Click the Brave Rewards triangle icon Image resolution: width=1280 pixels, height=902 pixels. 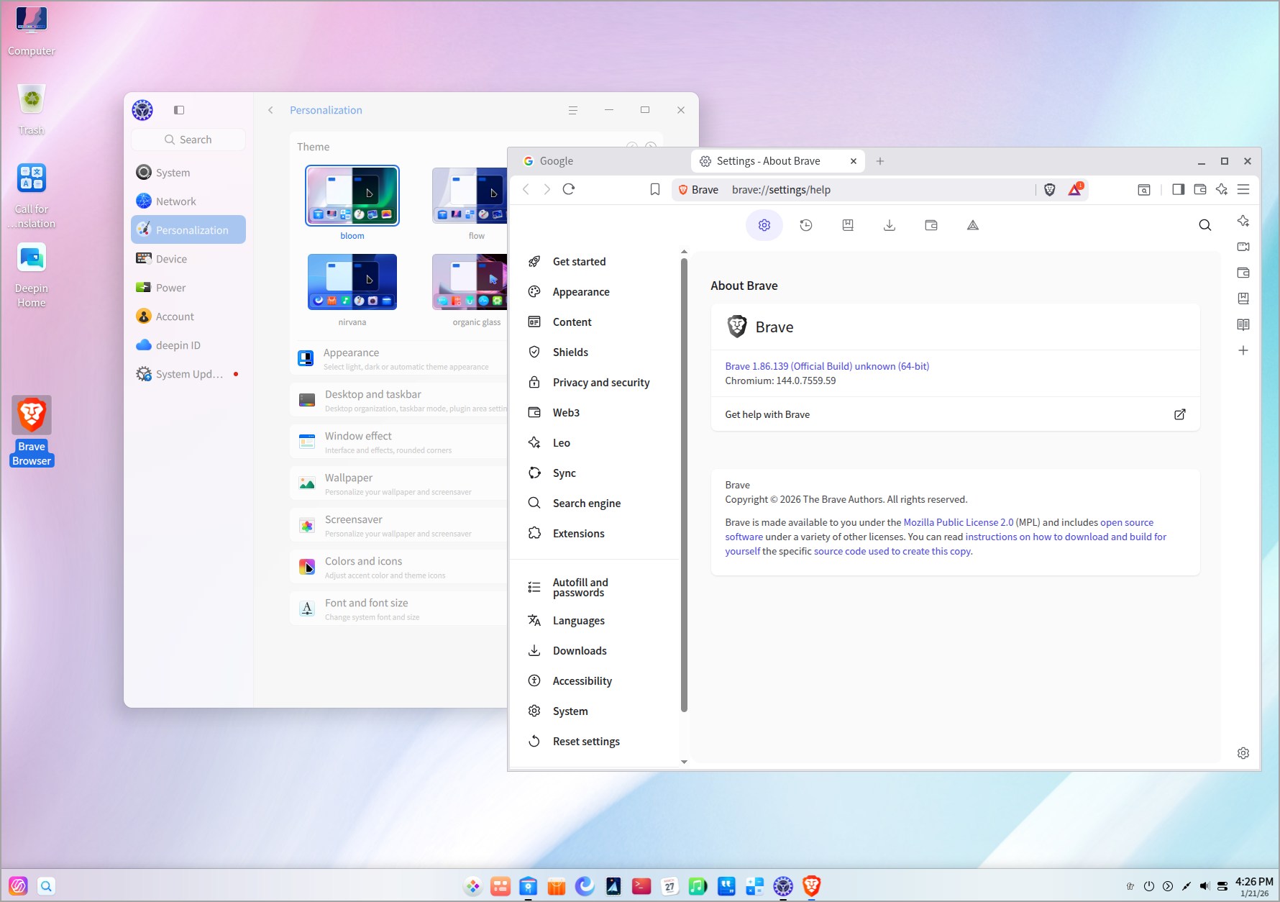tap(1074, 190)
